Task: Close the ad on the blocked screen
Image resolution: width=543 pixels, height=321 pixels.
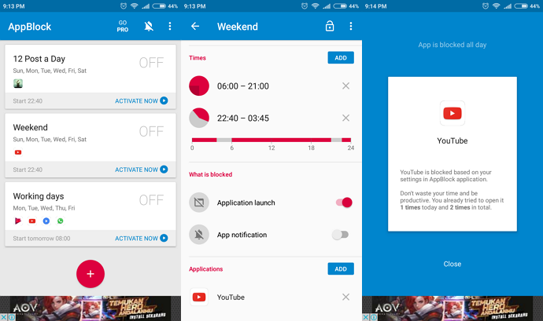Action: click(366, 317)
